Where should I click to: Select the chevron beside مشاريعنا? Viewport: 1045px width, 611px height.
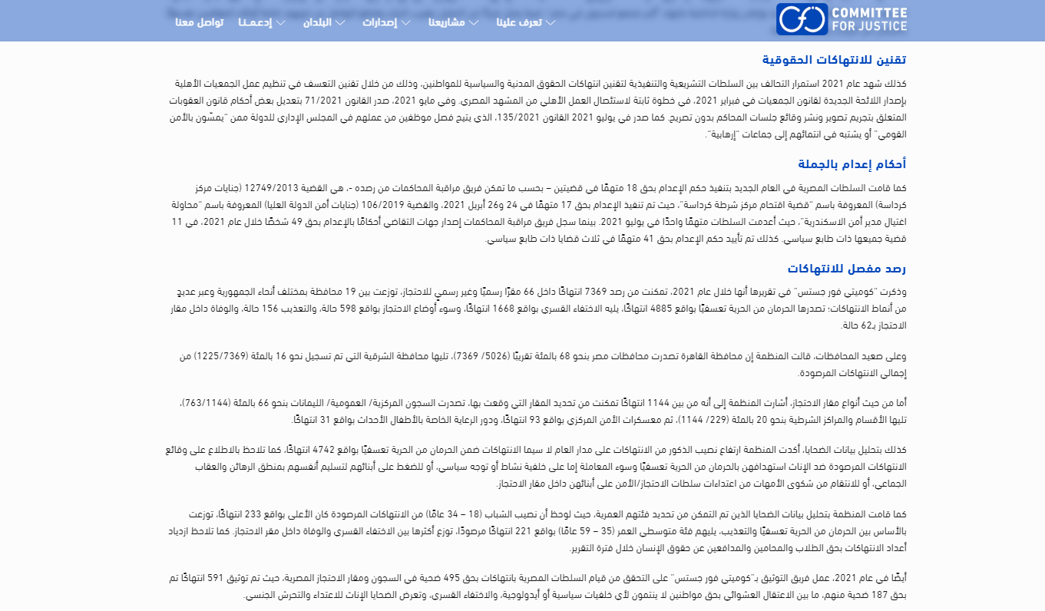tap(474, 22)
